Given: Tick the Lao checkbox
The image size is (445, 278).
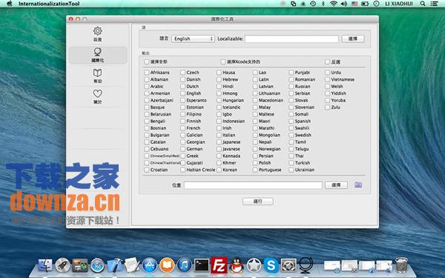Looking at the screenshot, I should [255, 73].
